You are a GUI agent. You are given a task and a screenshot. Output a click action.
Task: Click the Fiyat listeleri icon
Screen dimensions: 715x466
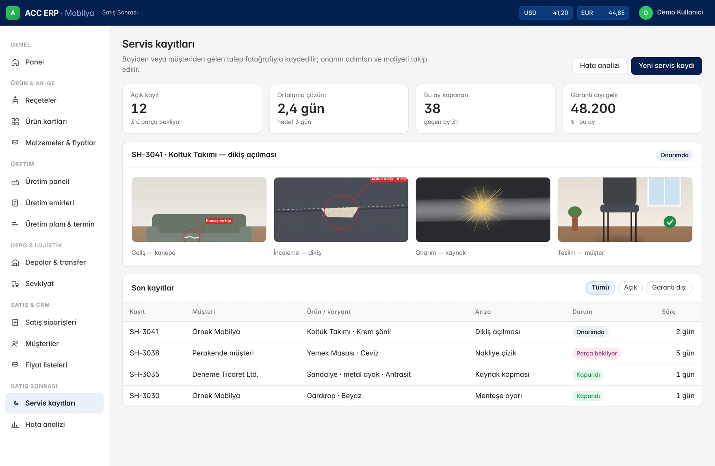coord(15,365)
